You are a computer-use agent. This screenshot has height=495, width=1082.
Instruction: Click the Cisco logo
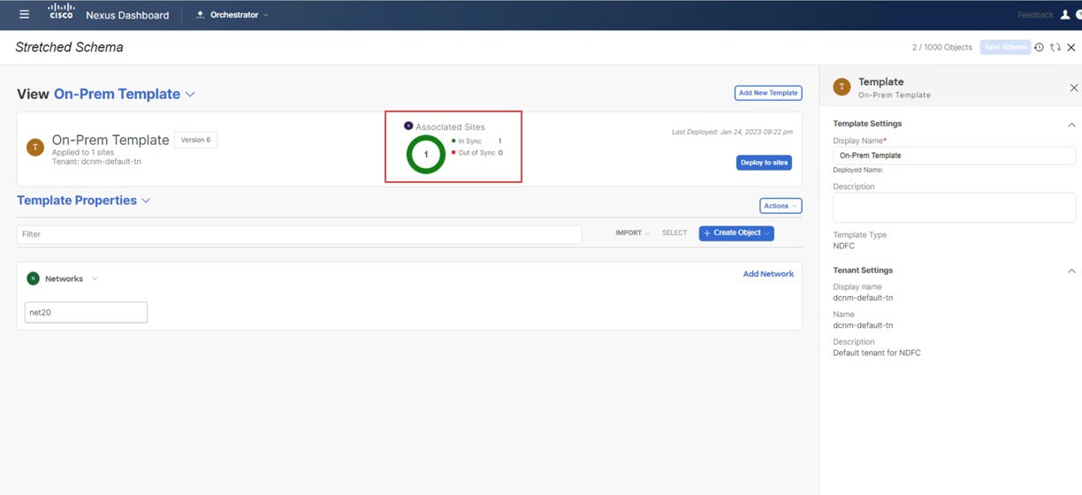point(61,11)
